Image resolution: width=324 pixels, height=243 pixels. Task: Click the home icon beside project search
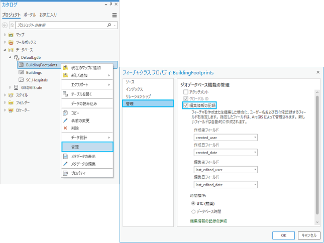(x=12, y=25)
